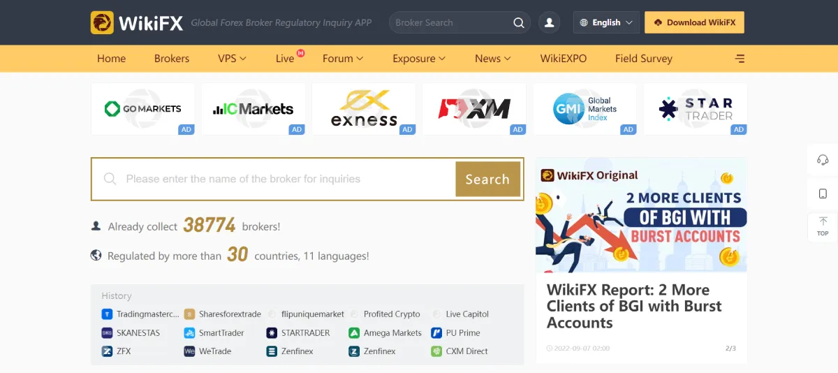Click the Tradingmasterc... history icon
This screenshot has height=373, width=838.
point(107,314)
